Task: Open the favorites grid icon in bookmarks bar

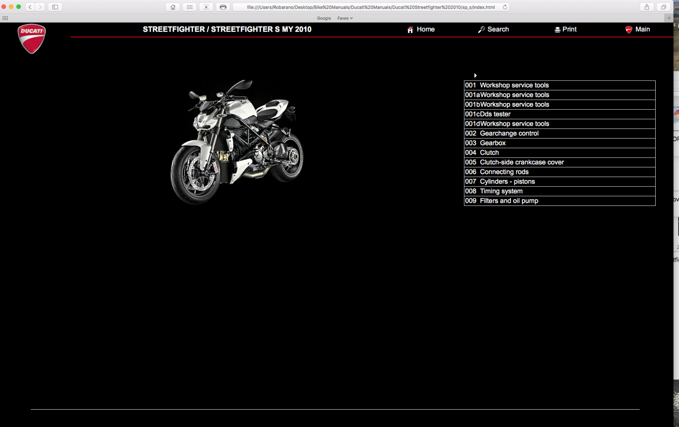Action: point(5,18)
